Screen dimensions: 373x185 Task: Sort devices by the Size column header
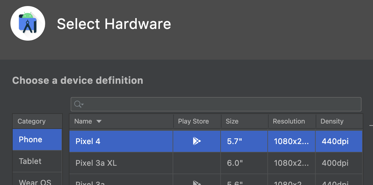[x=232, y=121]
